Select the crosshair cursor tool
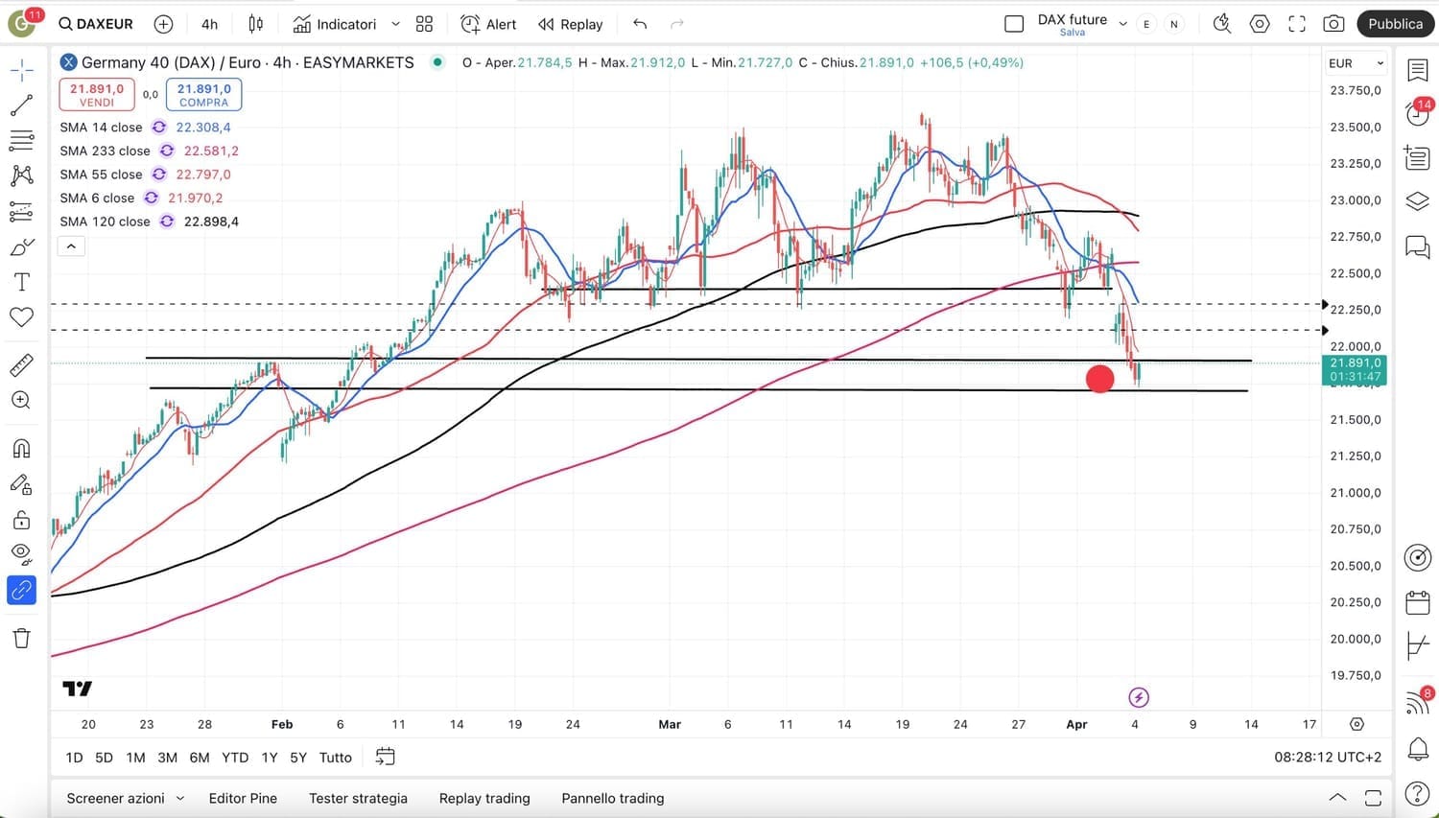 pyautogui.click(x=21, y=69)
